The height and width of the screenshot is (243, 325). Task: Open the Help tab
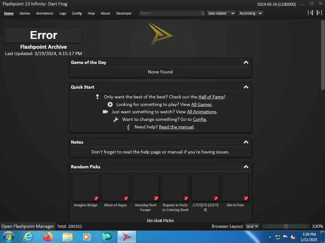pos(91,13)
